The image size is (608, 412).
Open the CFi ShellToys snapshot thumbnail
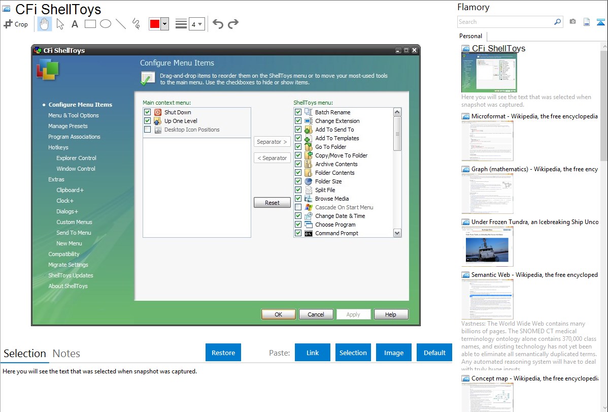click(489, 73)
